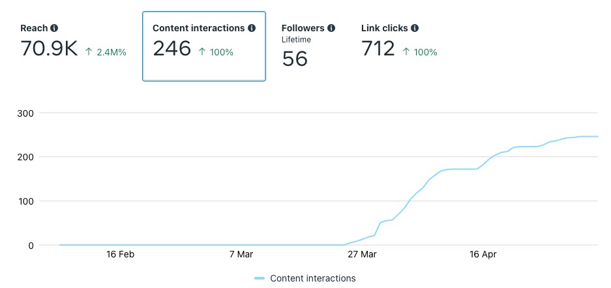Click the Followers count of 56

(295, 59)
